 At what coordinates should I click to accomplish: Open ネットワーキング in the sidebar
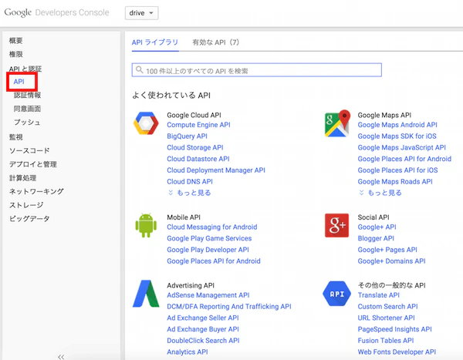click(36, 191)
